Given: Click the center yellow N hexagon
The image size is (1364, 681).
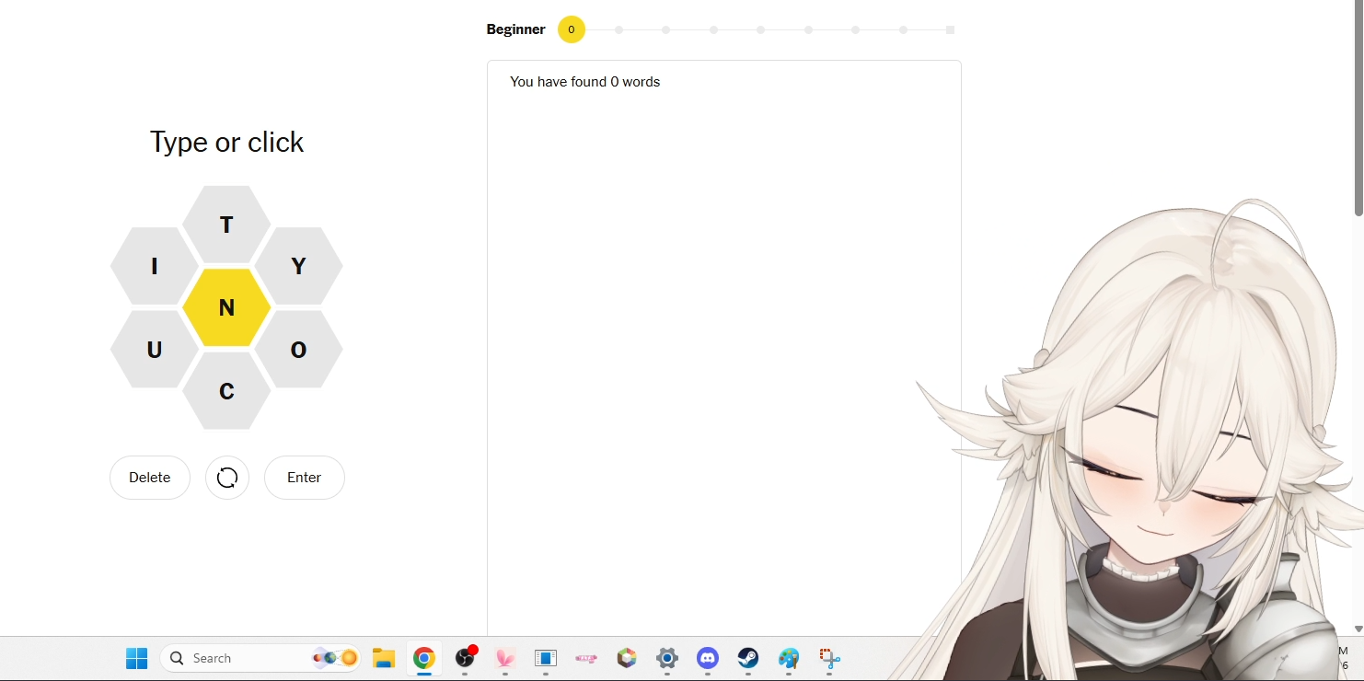Looking at the screenshot, I should click(226, 307).
